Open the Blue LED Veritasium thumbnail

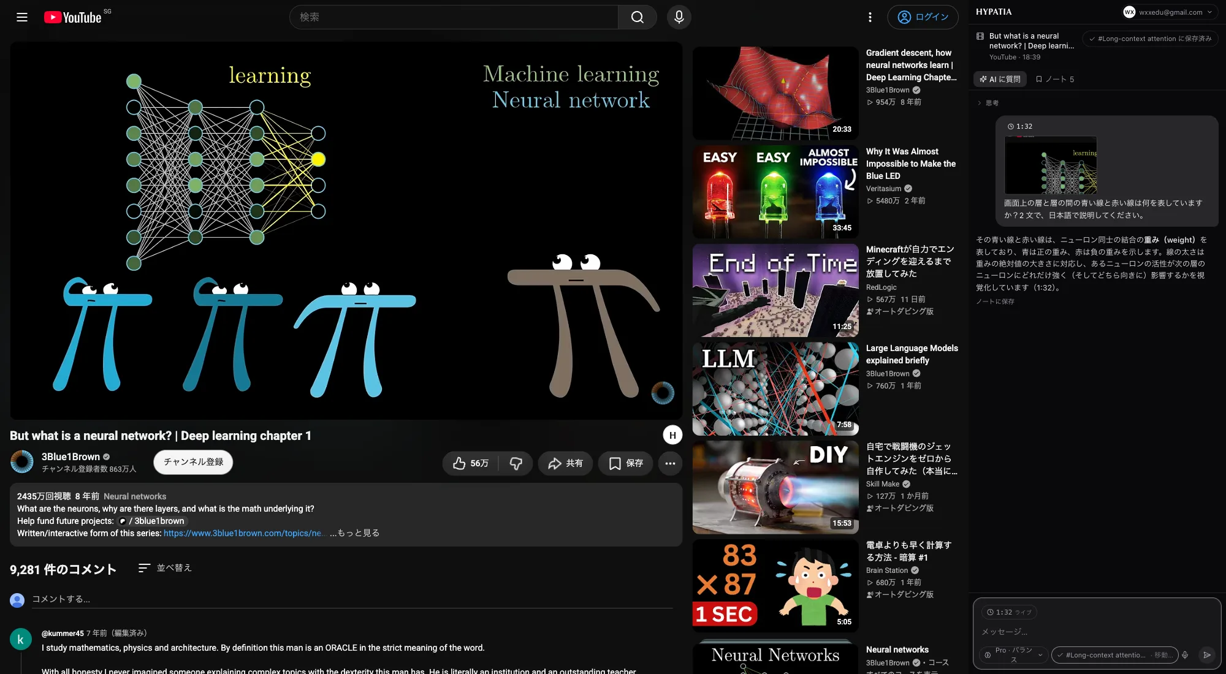[775, 192]
